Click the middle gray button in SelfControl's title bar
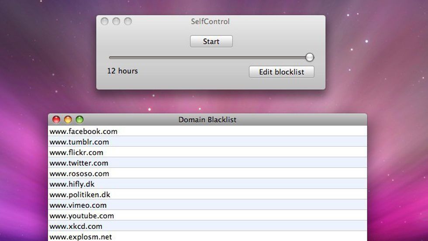Screen dimensions: 428x241 click(x=116, y=21)
